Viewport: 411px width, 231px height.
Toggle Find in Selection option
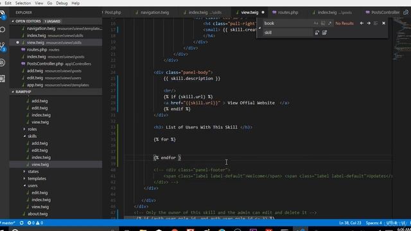click(x=376, y=23)
